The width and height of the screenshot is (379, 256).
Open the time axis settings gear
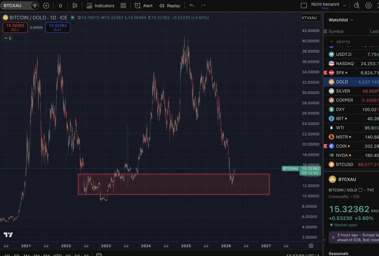311,246
